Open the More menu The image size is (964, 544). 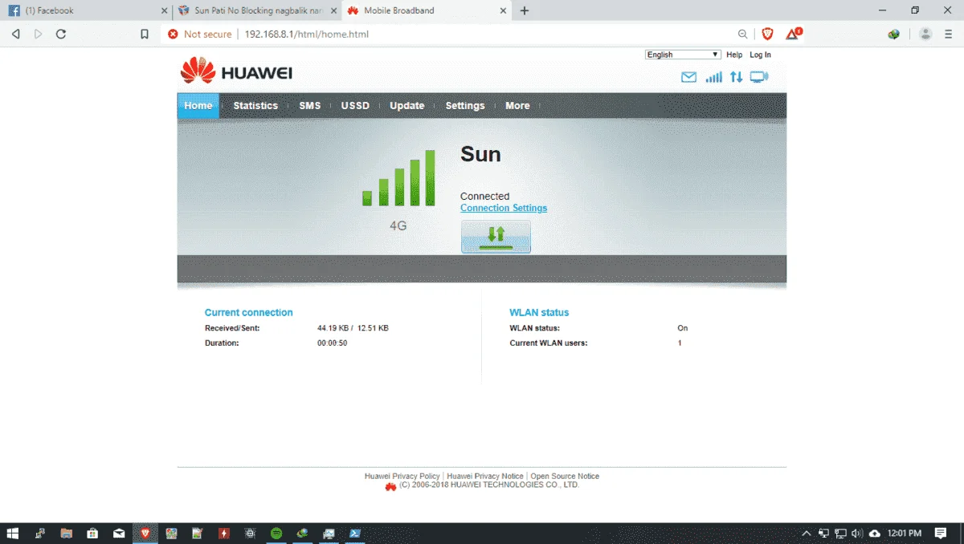click(x=517, y=106)
